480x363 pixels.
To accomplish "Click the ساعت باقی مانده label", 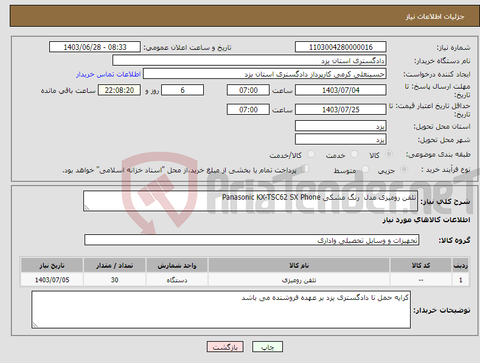I will coord(68,90).
